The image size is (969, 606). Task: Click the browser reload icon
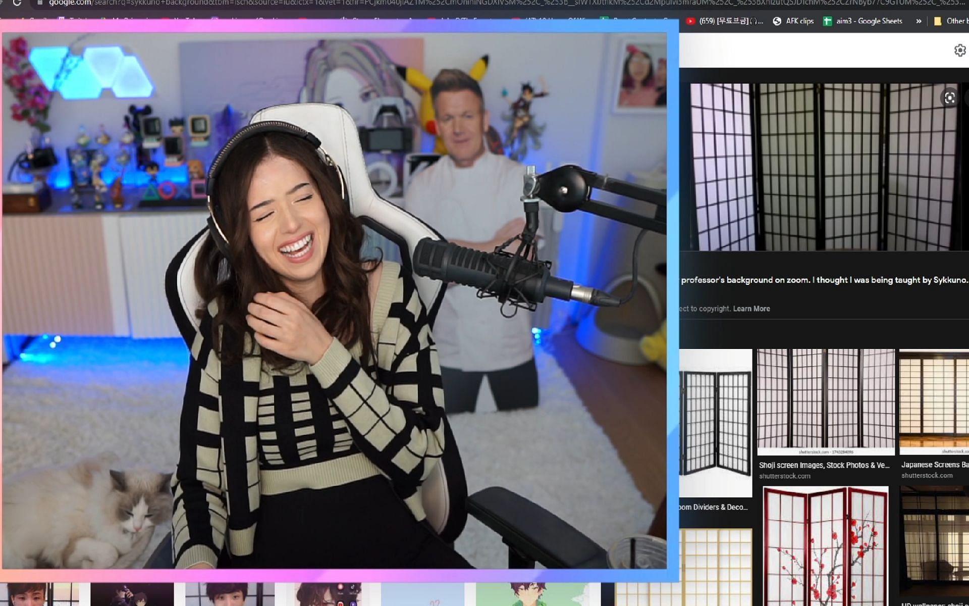17,3
